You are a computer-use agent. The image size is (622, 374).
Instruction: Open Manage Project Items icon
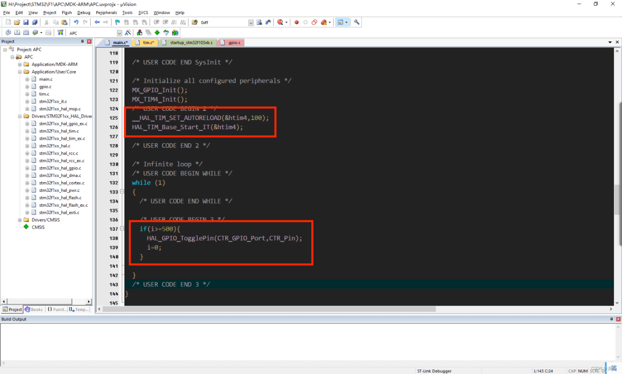coord(139,33)
